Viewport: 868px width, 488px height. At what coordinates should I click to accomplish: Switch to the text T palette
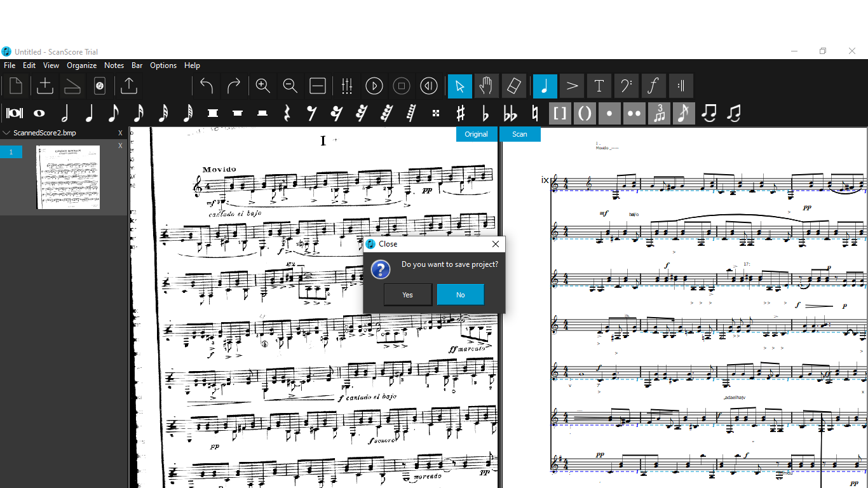coord(599,86)
